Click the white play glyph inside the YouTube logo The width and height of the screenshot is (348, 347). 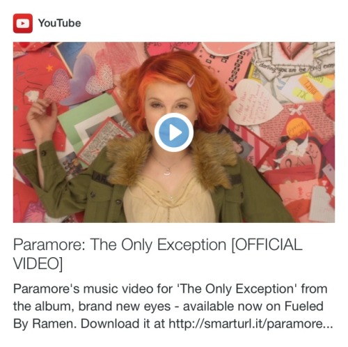(x=23, y=24)
